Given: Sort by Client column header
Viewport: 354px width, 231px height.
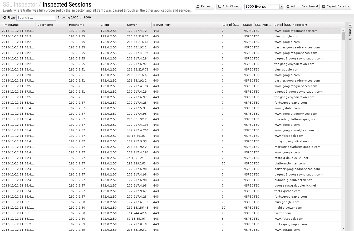Looking at the screenshot, I should pos(112,25).
